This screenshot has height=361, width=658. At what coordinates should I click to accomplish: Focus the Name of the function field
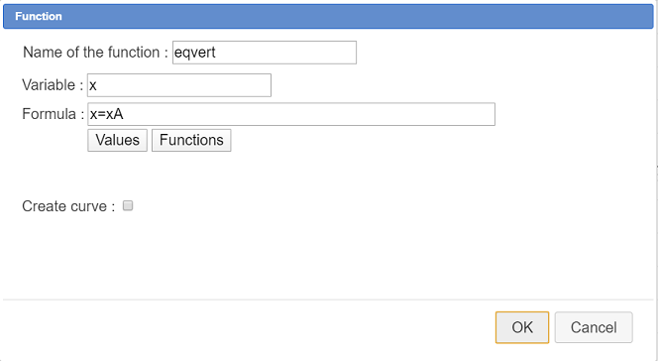(265, 53)
